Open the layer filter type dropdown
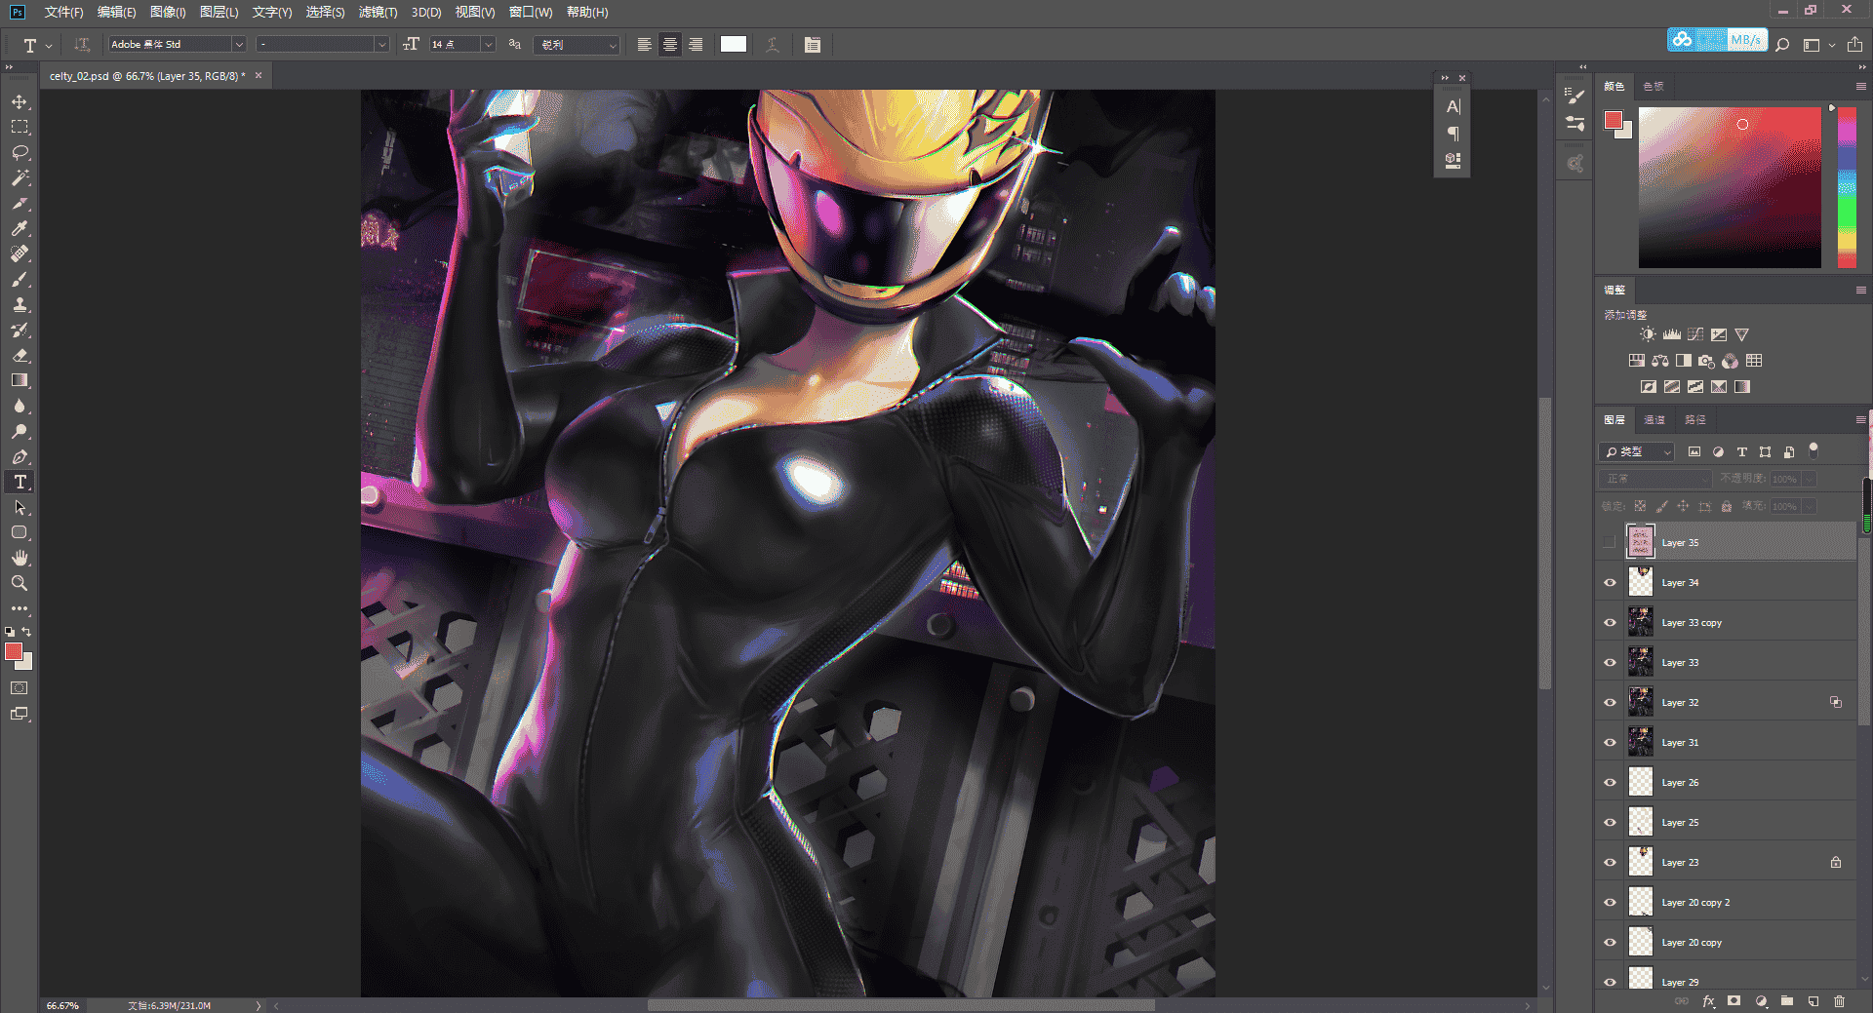Screen dimensions: 1873x1013 (1637, 451)
